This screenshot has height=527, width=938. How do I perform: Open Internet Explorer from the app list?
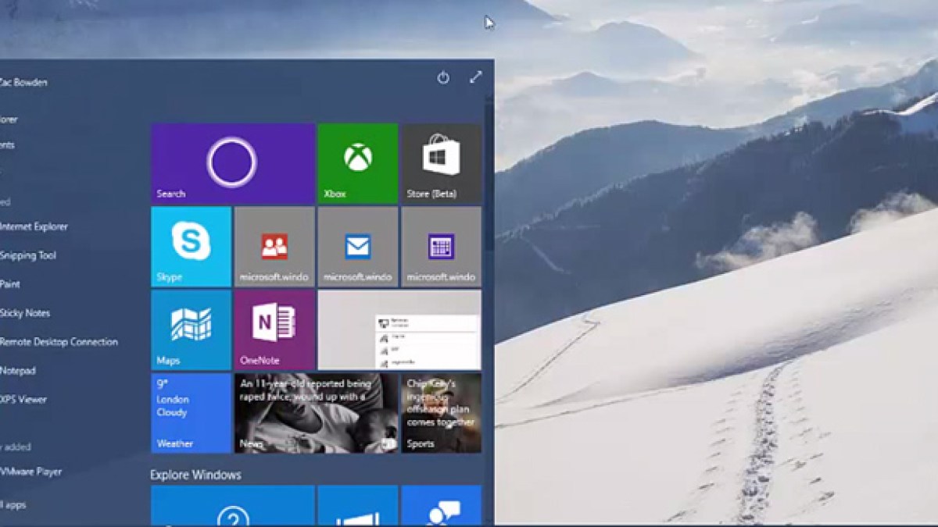tap(34, 226)
